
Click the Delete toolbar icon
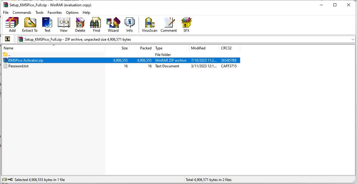tap(80, 25)
